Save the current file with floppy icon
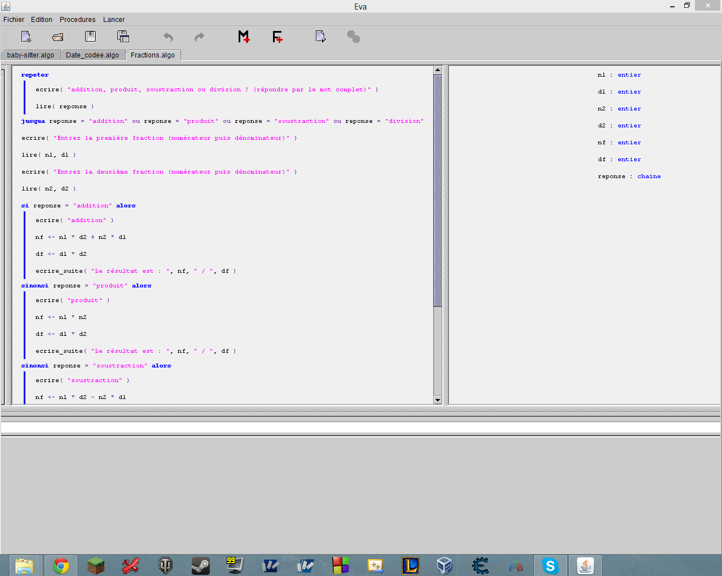 click(90, 37)
